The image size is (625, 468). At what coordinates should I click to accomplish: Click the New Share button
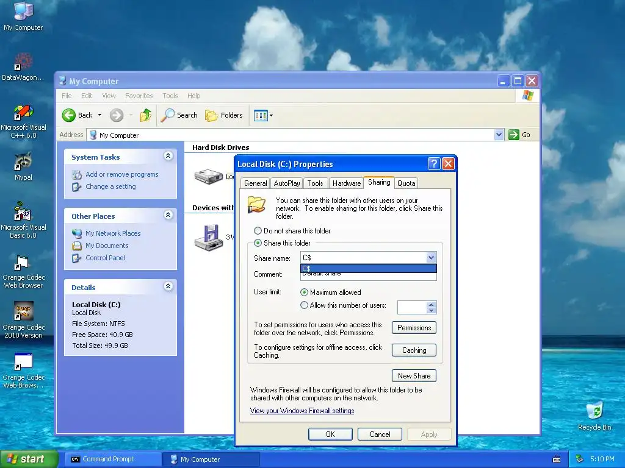[414, 375]
